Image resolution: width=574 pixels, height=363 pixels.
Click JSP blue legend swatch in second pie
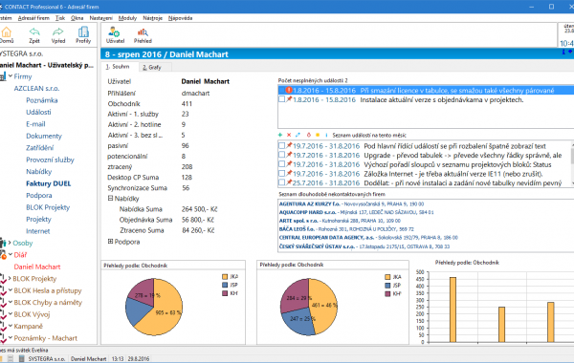click(x=387, y=285)
